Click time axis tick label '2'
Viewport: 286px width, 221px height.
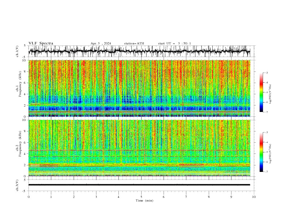click(74, 197)
